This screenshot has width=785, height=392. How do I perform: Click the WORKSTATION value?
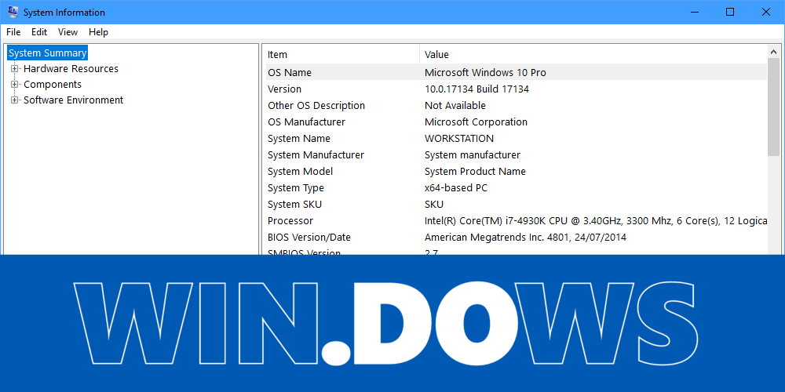pyautogui.click(x=458, y=139)
